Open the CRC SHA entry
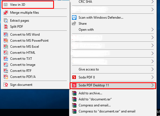Viewport: 160px width, 116px height. point(113,2)
